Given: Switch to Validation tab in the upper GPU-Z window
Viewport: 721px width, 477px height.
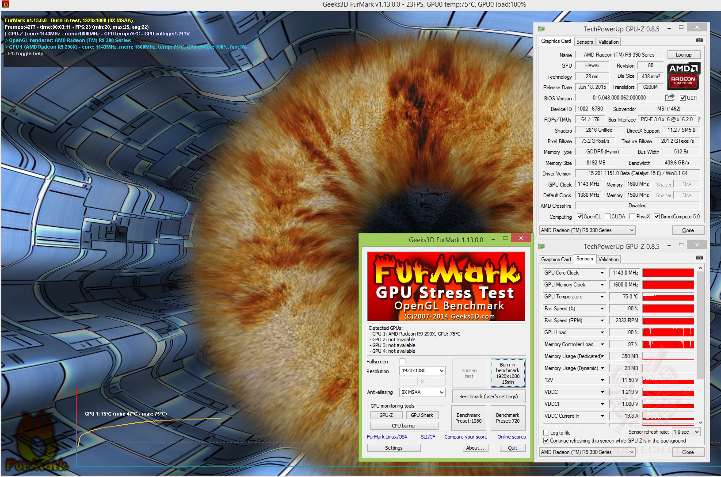Looking at the screenshot, I should point(609,42).
